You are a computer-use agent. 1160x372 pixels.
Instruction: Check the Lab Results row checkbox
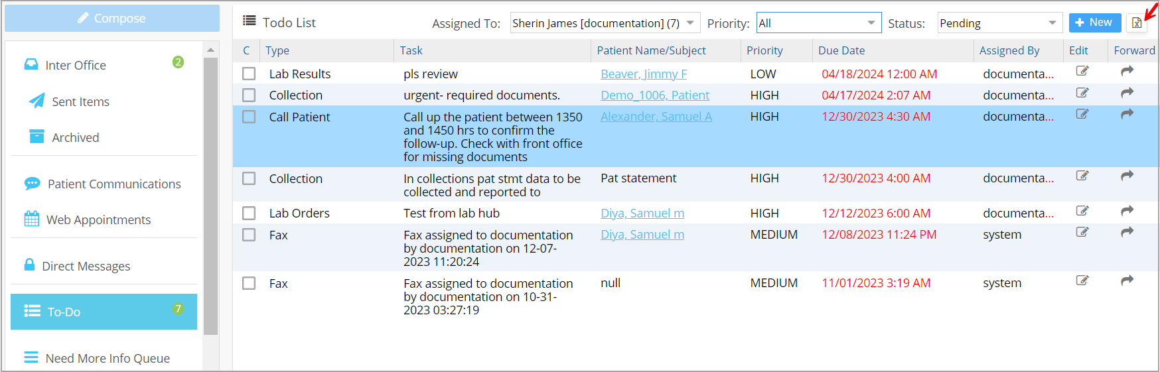click(249, 74)
